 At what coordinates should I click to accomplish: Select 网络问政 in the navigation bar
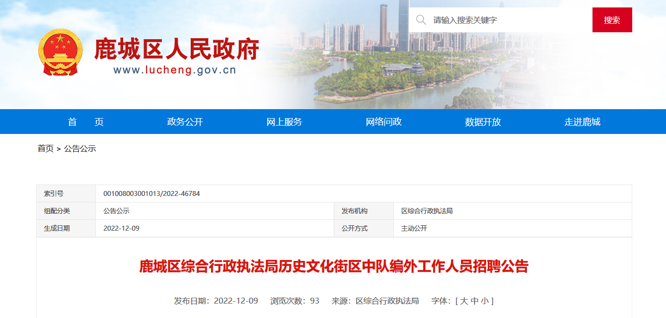(384, 122)
